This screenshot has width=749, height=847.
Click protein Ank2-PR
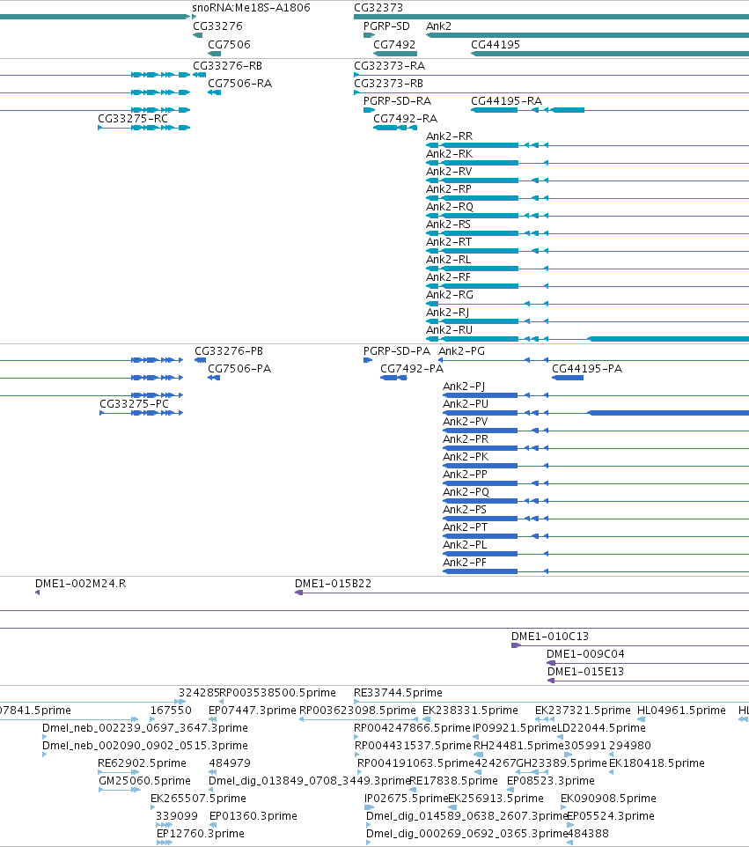[466, 439]
